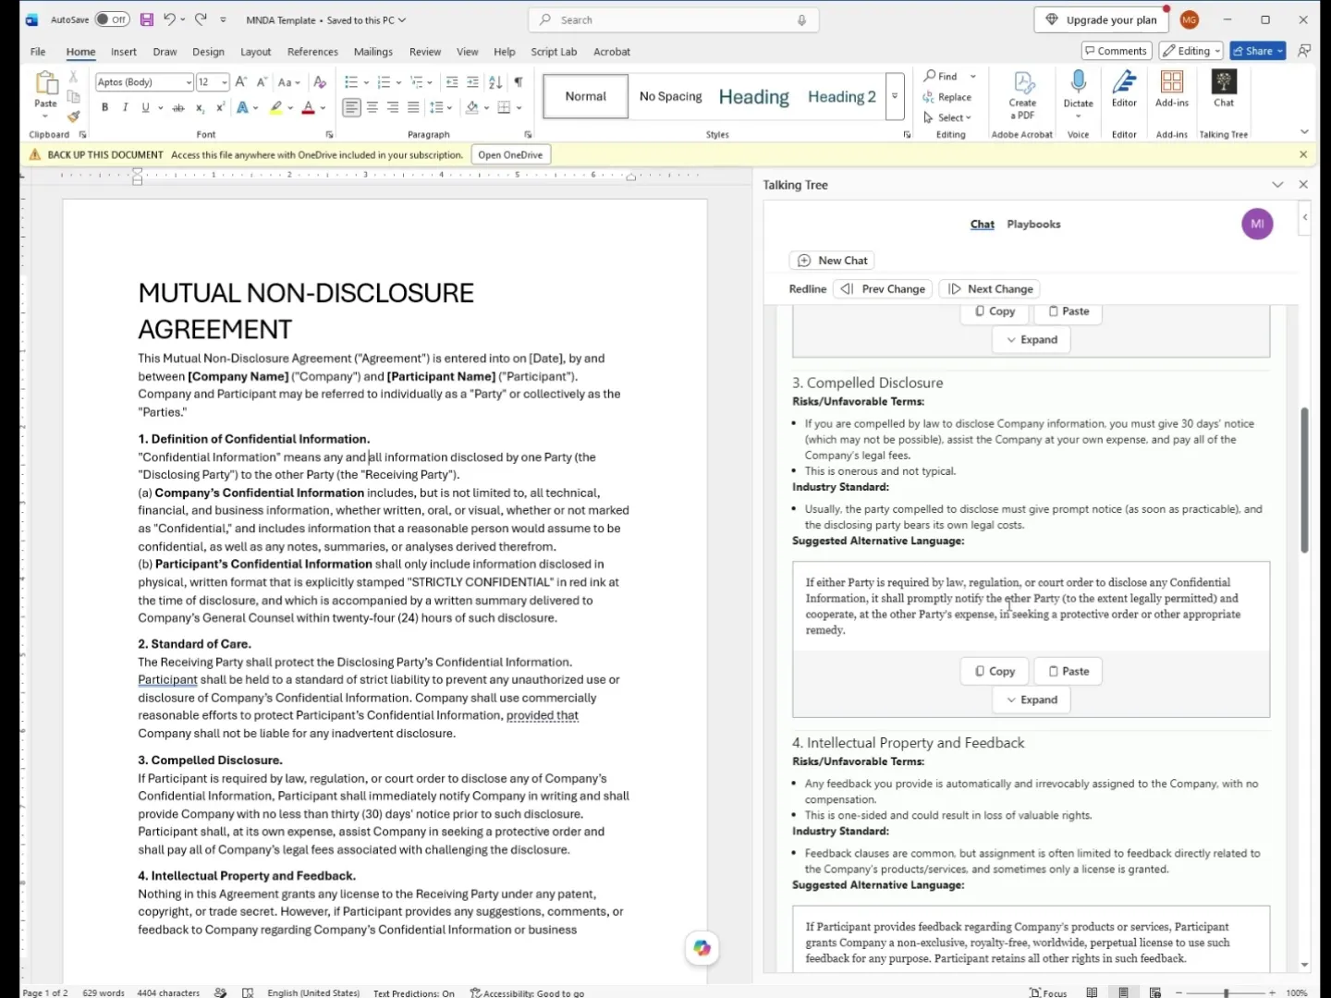Click the Format Painter brush icon
This screenshot has width=1331, height=998.
click(x=73, y=116)
